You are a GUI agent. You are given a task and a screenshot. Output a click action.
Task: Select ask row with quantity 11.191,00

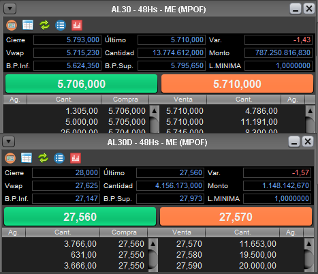[232, 122]
